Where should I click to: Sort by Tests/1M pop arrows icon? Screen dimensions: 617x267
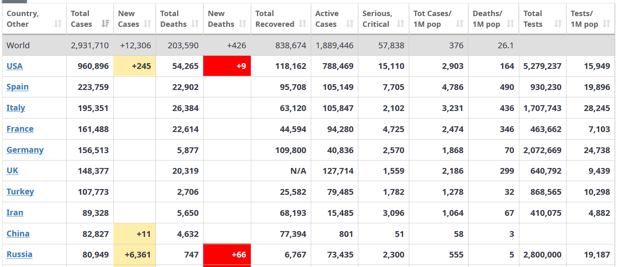point(606,24)
